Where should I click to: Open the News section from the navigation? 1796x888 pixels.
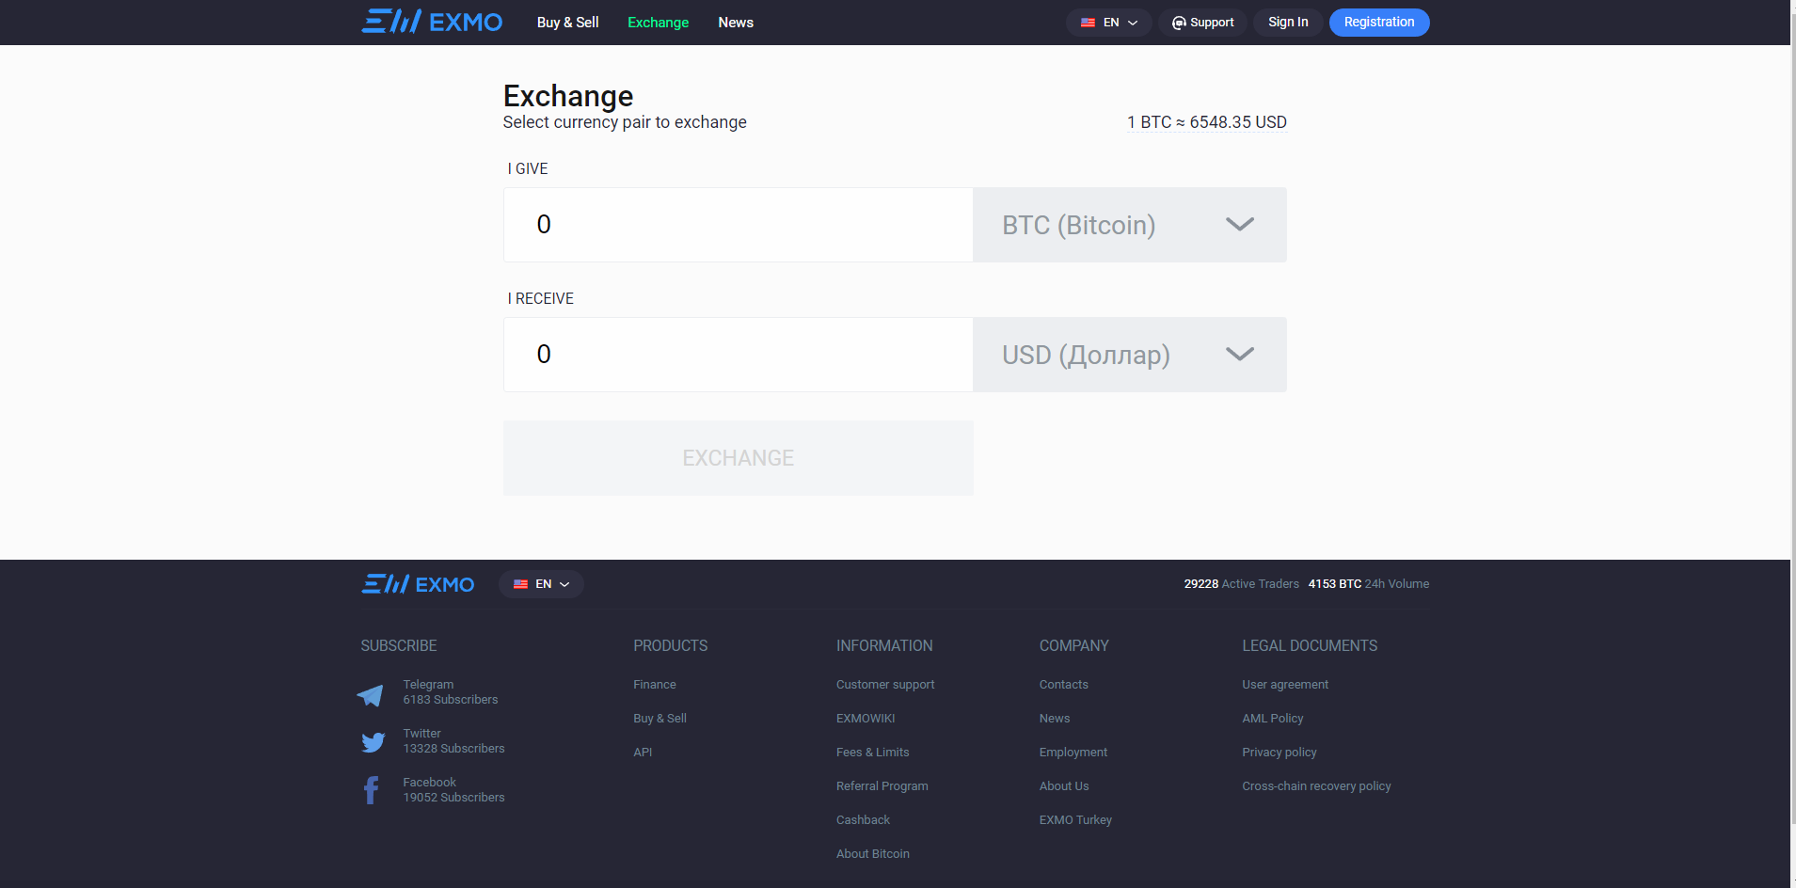pos(735,22)
